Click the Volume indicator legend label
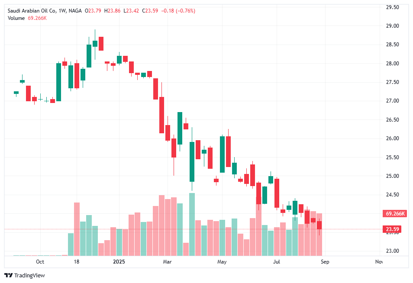The height and width of the screenshot is (283, 413). point(16,18)
